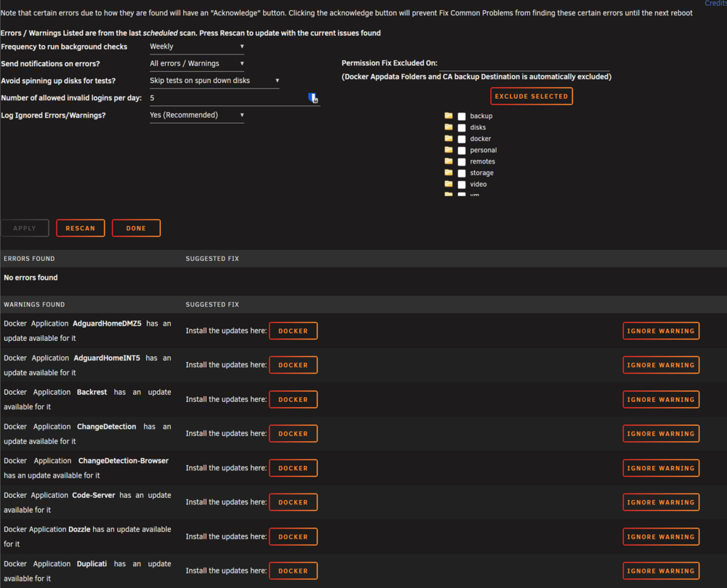Ignore the AdguardHomeDMZ5 update warning

(661, 331)
